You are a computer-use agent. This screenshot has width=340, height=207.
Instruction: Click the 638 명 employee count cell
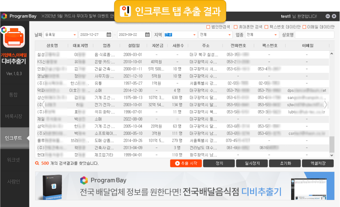[x=177, y=98]
